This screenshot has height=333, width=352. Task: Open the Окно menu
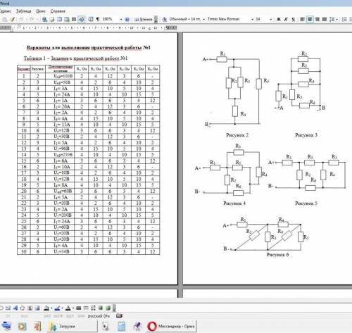41,11
